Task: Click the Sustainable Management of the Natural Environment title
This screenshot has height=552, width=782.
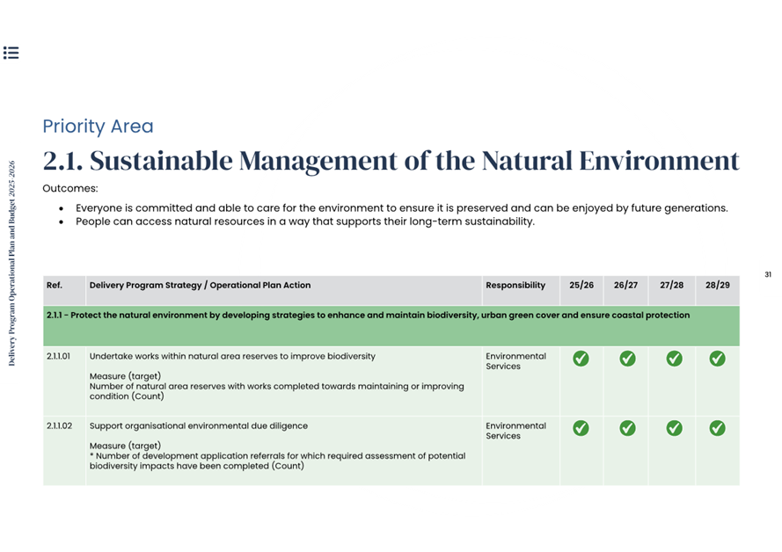Action: pos(391,161)
